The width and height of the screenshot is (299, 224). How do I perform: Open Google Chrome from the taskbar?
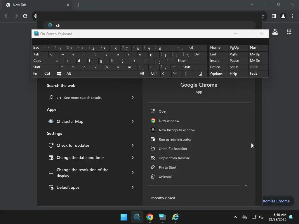pos(150,217)
